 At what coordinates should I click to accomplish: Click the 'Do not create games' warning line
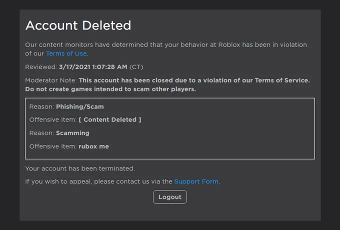point(110,89)
